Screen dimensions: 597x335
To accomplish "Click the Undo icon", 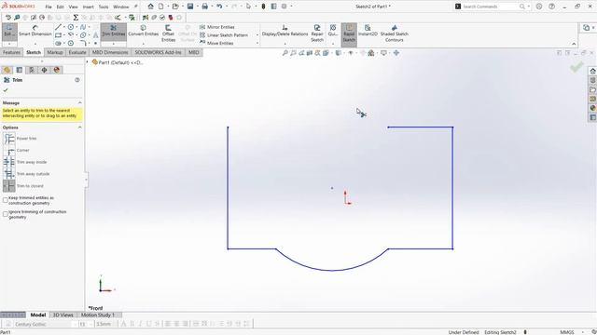I will (219, 7).
